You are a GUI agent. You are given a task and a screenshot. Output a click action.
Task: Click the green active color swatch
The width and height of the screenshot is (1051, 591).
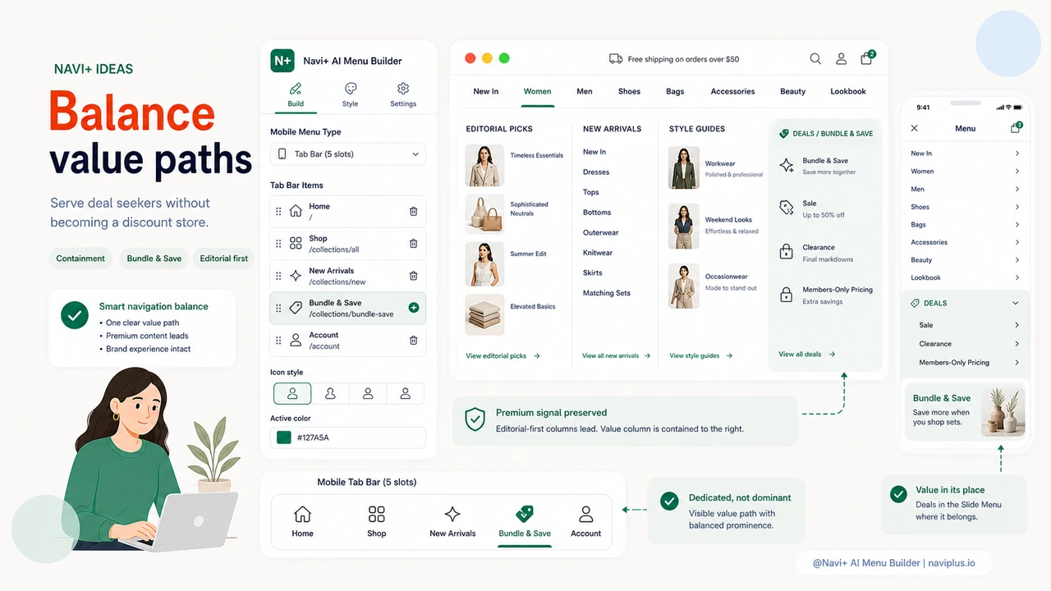(x=284, y=438)
